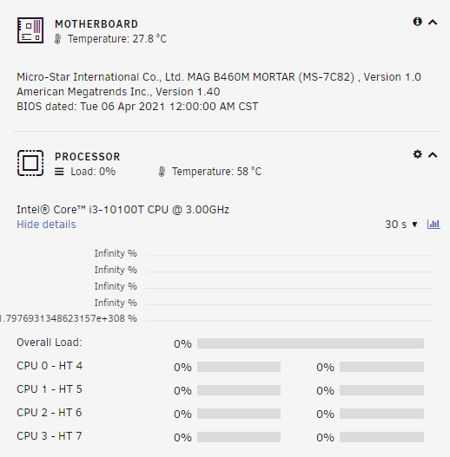Collapse the Processor section chevron

click(433, 154)
